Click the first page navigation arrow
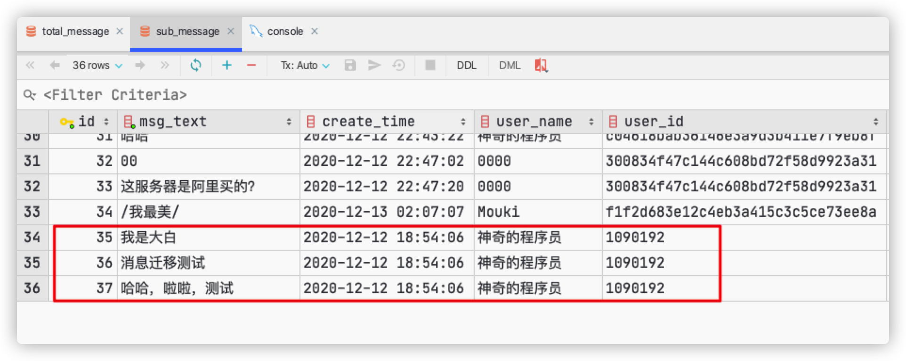The width and height of the screenshot is (906, 361). [30, 66]
